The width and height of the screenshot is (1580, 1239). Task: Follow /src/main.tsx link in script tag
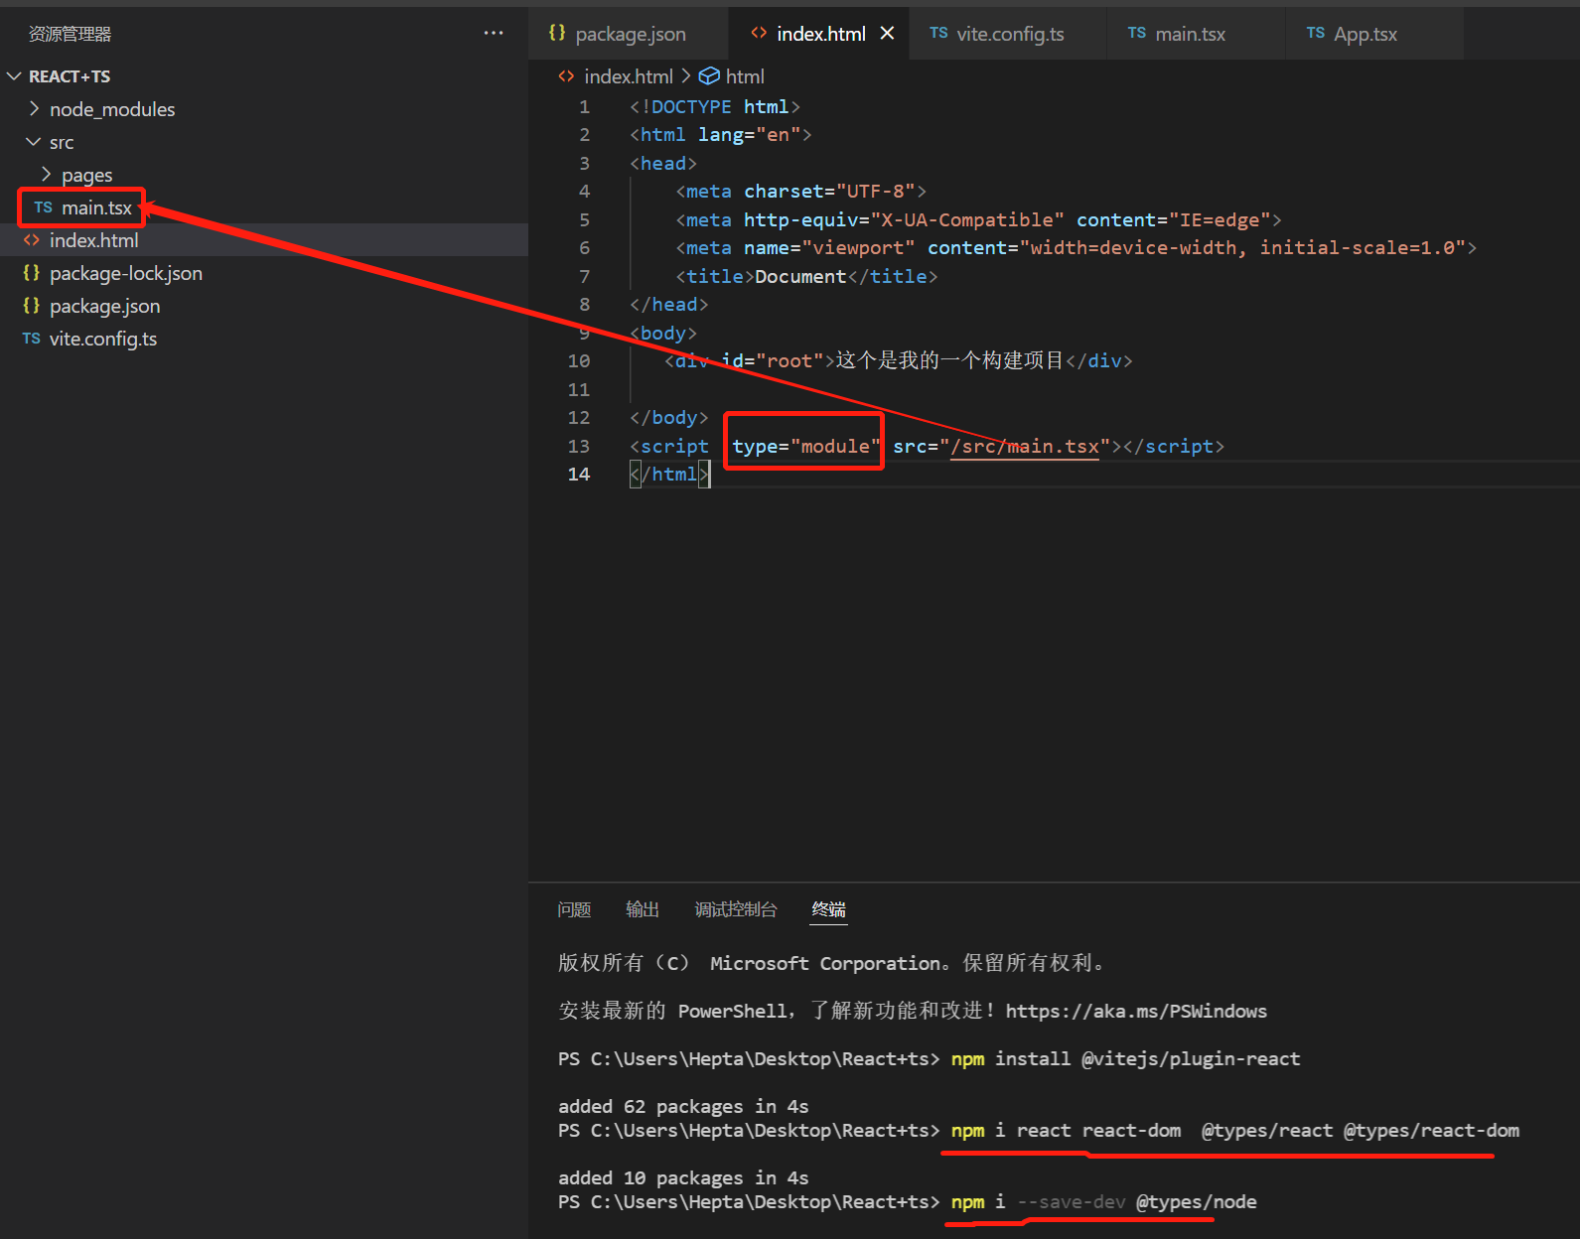(1025, 447)
